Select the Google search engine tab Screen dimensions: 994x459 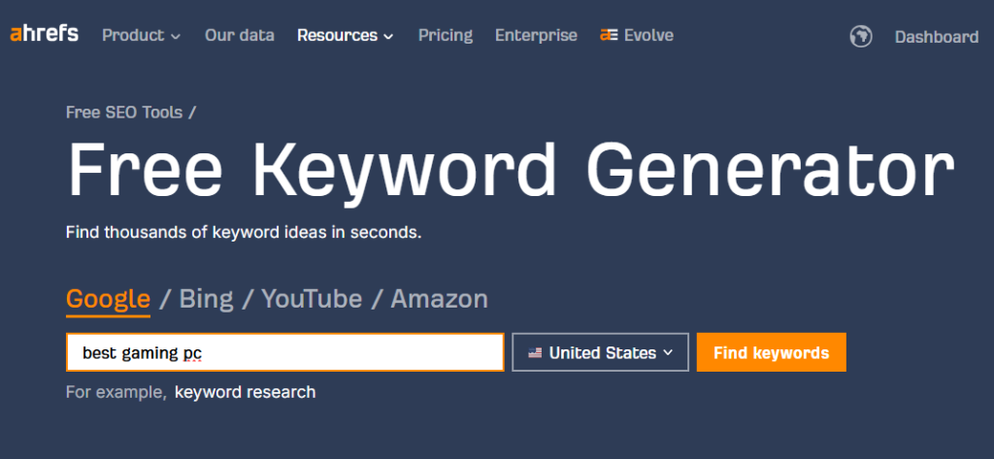(108, 298)
